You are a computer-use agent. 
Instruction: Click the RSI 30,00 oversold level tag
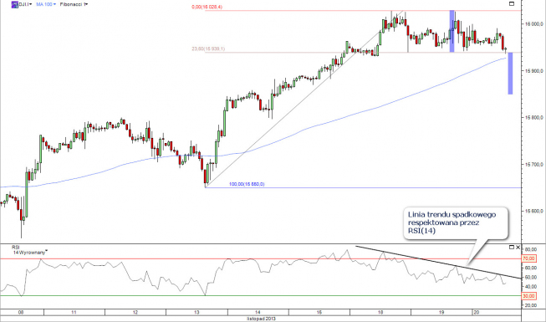tap(528, 296)
